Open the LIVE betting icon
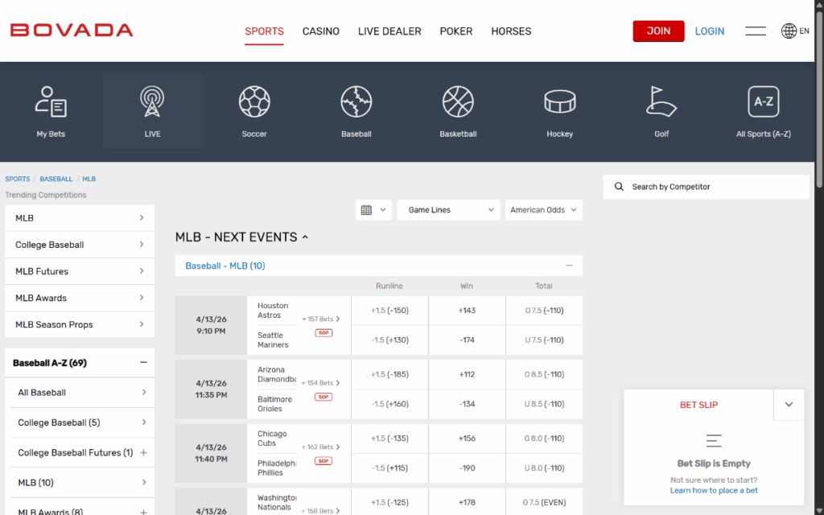 pyautogui.click(x=152, y=102)
